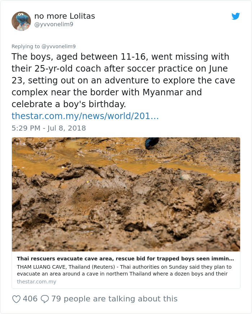The height and width of the screenshot is (314, 252).
Task: Open the display name no more Lolitas
Action: pyautogui.click(x=64, y=16)
